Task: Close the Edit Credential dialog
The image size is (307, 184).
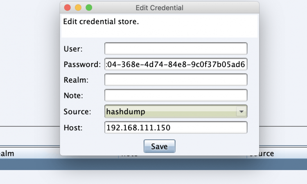Action: tap(68, 8)
